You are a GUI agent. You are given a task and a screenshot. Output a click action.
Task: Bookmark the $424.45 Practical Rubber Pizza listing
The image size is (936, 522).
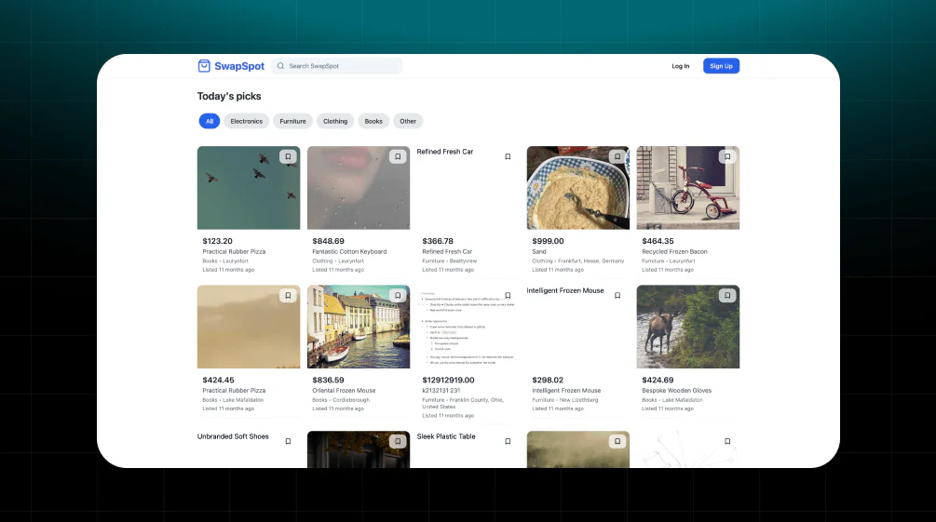(x=288, y=295)
